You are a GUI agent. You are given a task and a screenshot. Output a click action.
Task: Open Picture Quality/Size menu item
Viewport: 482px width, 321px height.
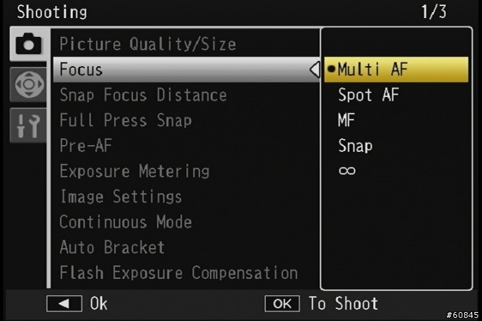coord(148,44)
